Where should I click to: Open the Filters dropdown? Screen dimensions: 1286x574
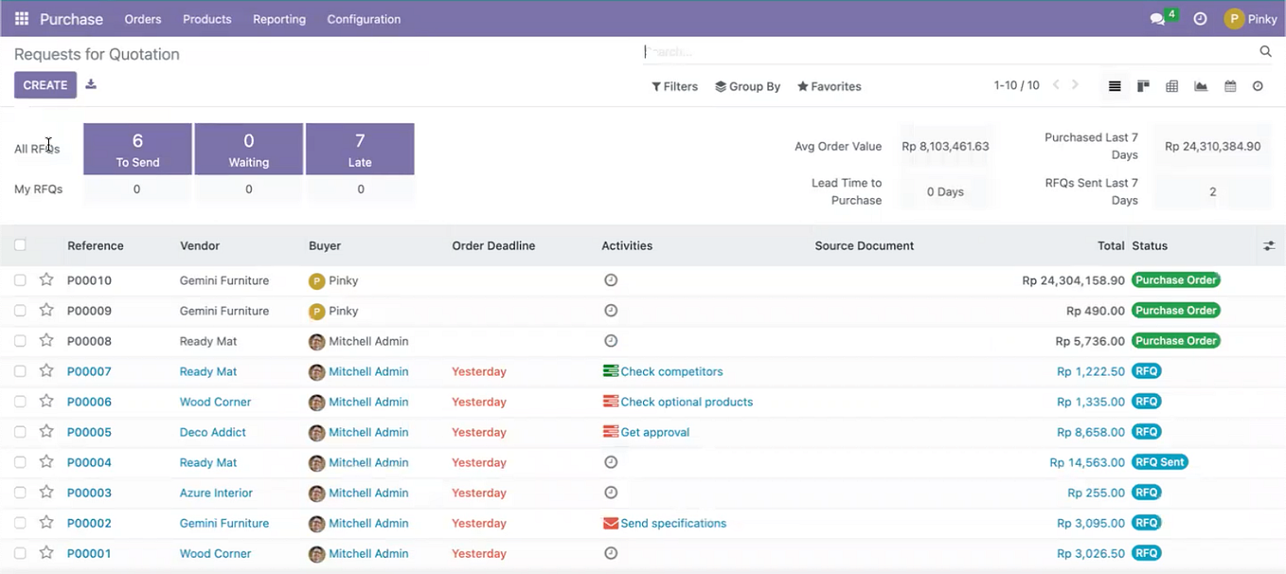[x=674, y=86]
